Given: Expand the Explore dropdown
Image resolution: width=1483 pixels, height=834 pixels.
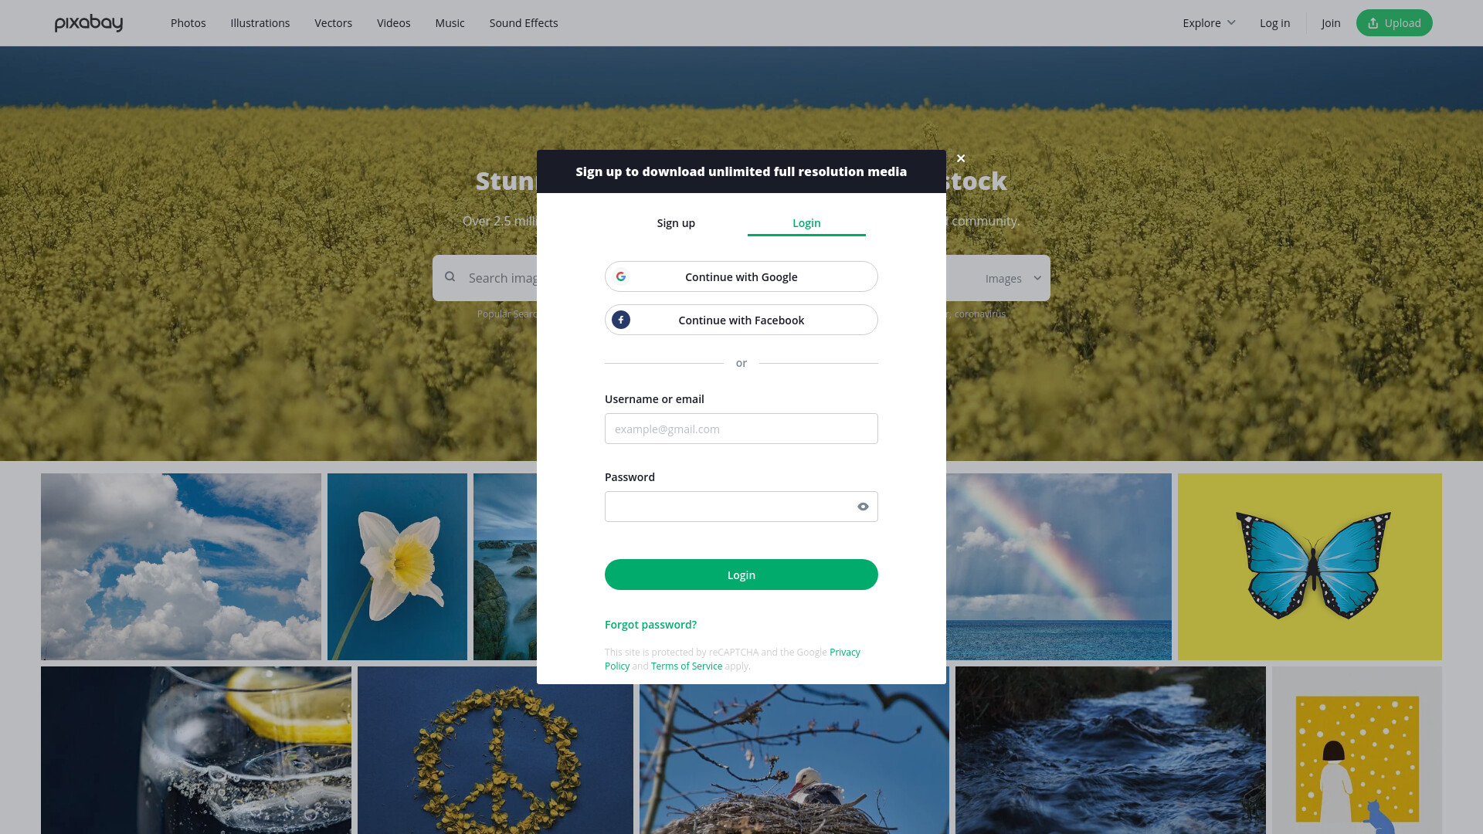Looking at the screenshot, I should (x=1209, y=23).
